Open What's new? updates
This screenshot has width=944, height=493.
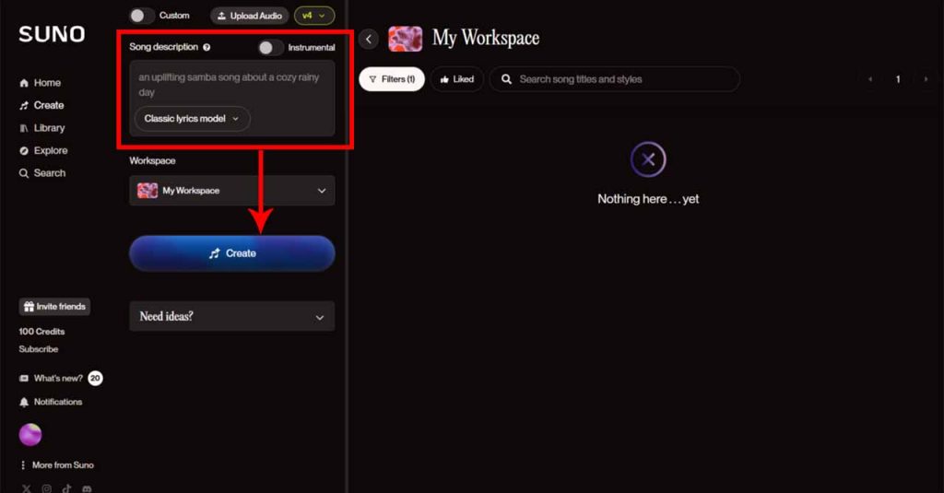(x=52, y=379)
